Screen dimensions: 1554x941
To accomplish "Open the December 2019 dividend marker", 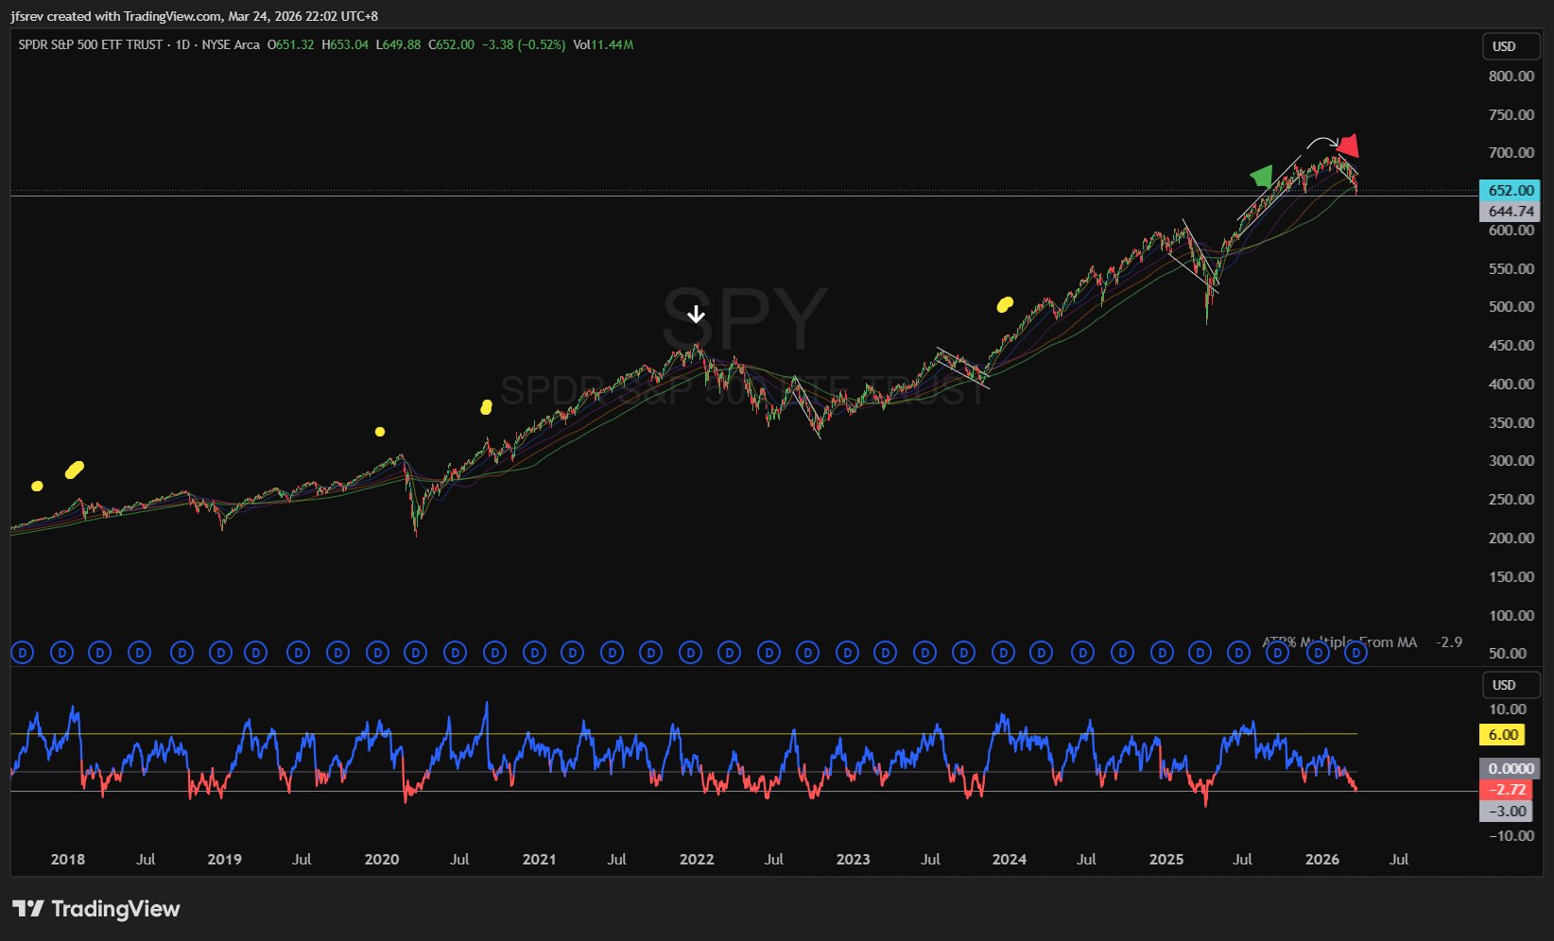I will (x=378, y=652).
